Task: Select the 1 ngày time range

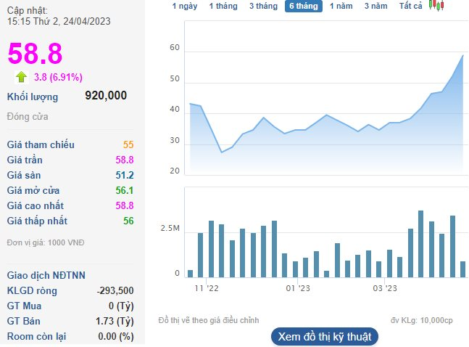Action: click(x=185, y=6)
